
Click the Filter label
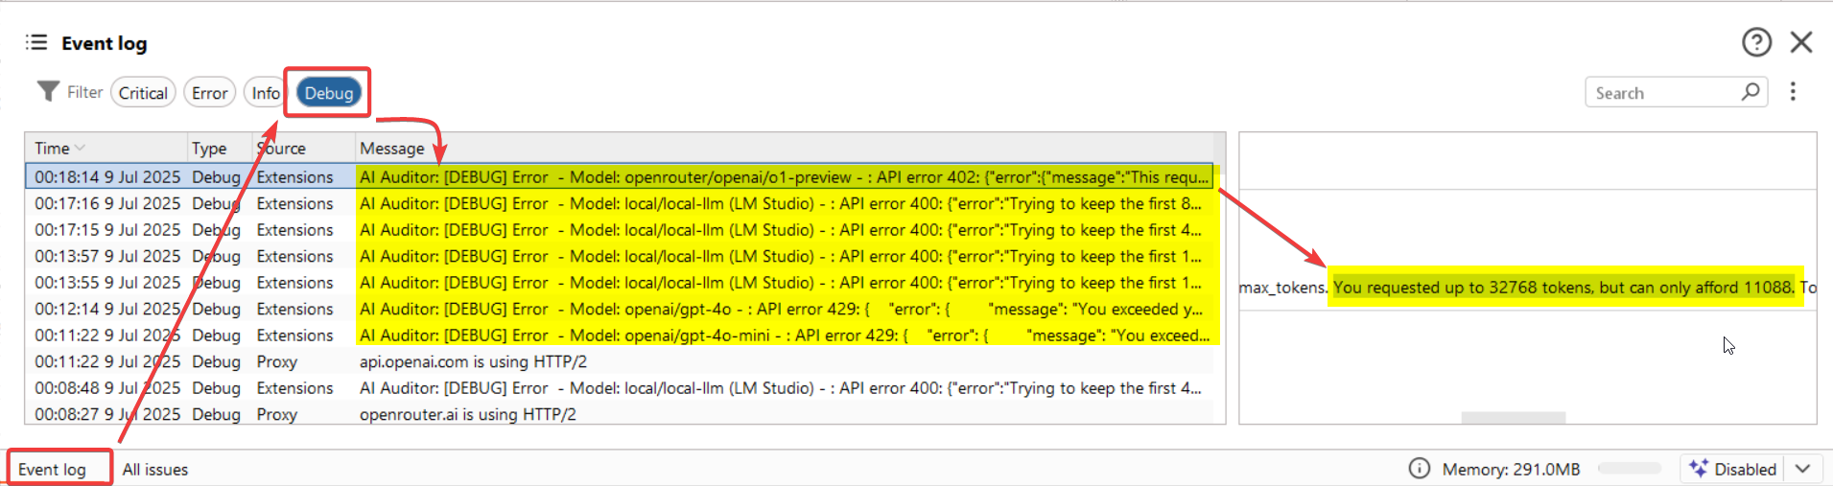click(84, 92)
